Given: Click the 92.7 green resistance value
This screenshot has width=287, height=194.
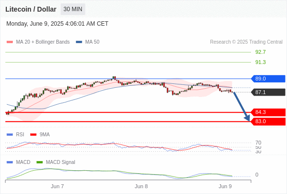Looking at the screenshot, I should point(260,52).
